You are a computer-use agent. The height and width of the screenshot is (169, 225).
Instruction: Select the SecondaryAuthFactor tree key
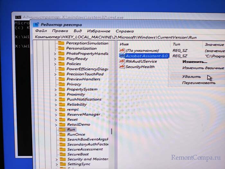[88, 144]
